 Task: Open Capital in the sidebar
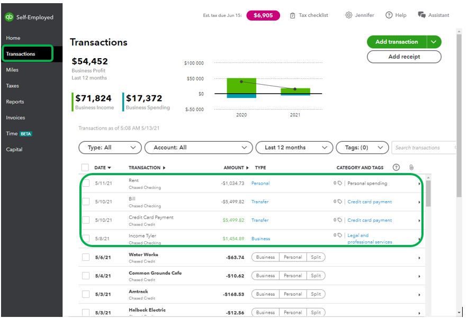(14, 149)
